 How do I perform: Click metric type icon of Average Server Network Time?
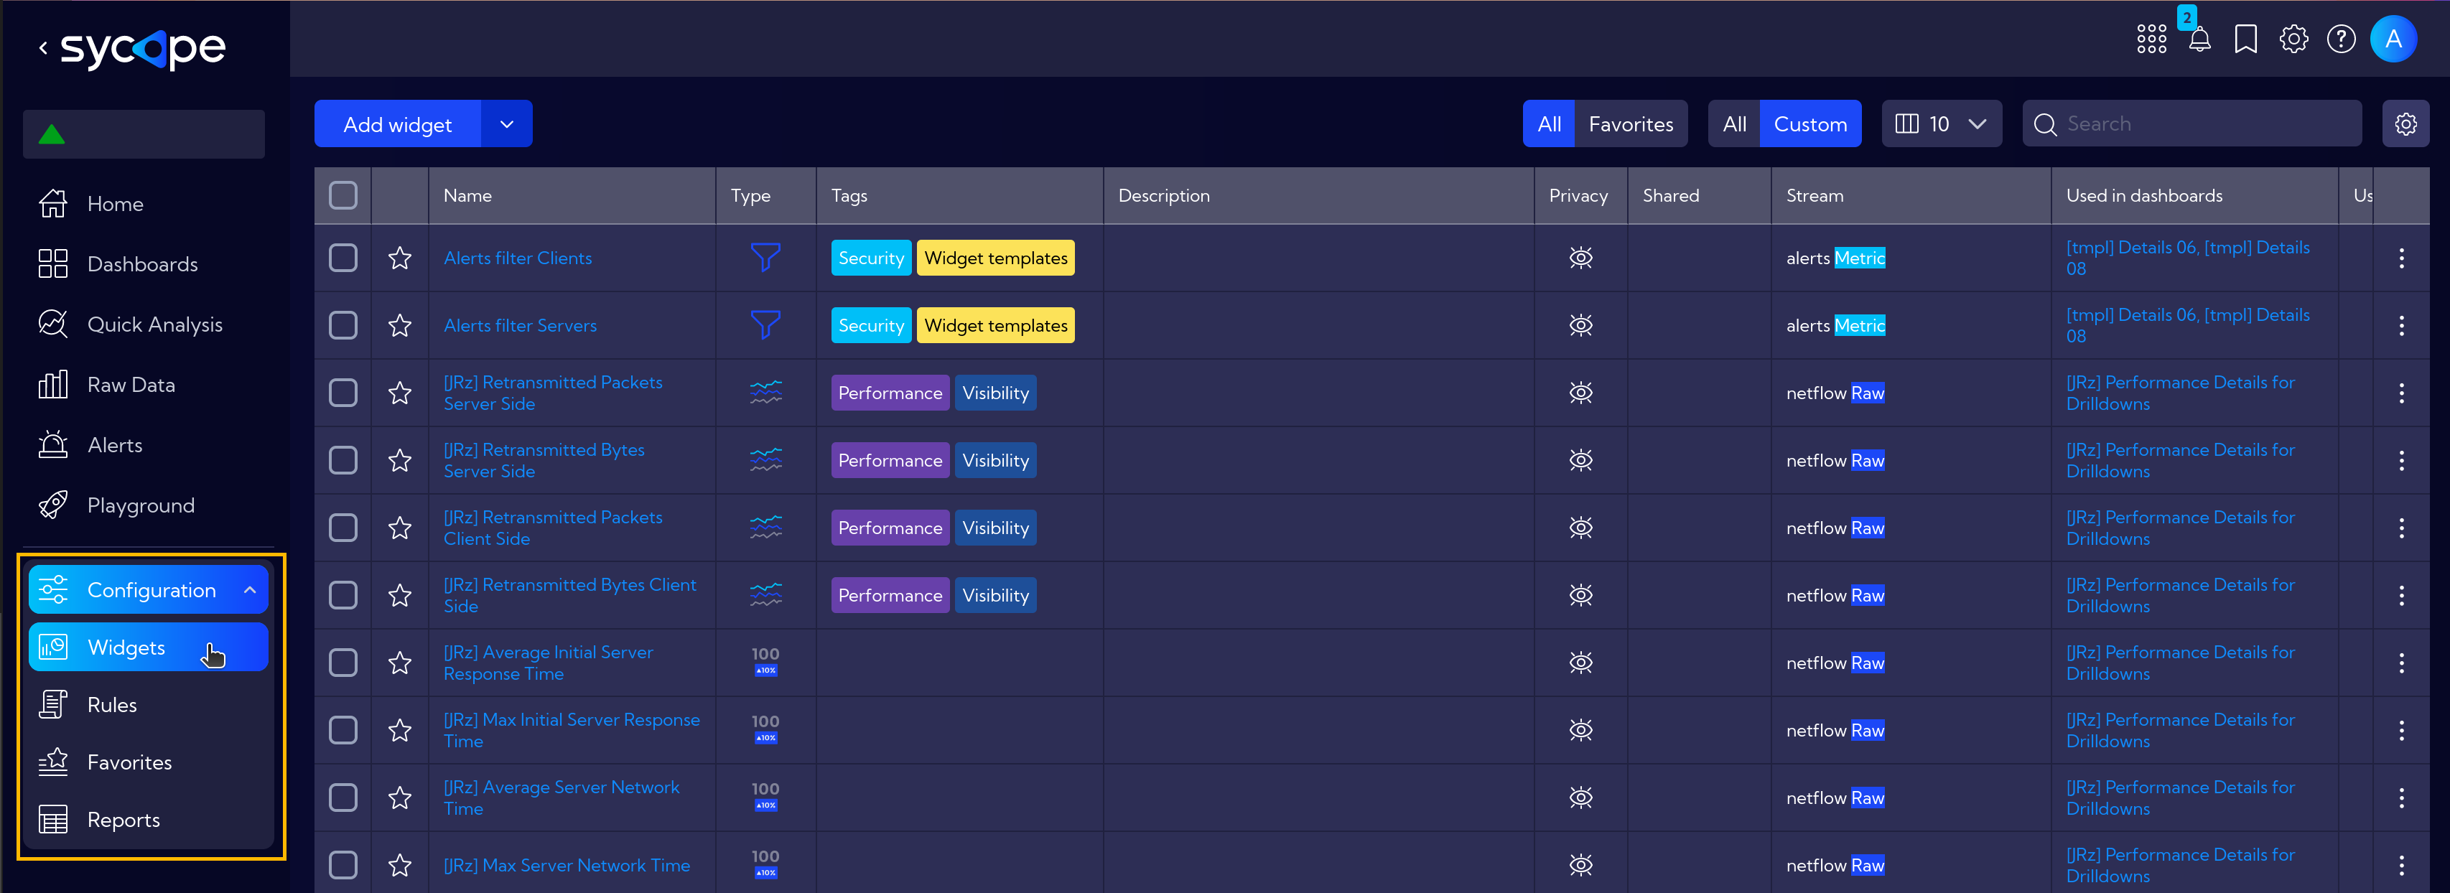coord(765,797)
